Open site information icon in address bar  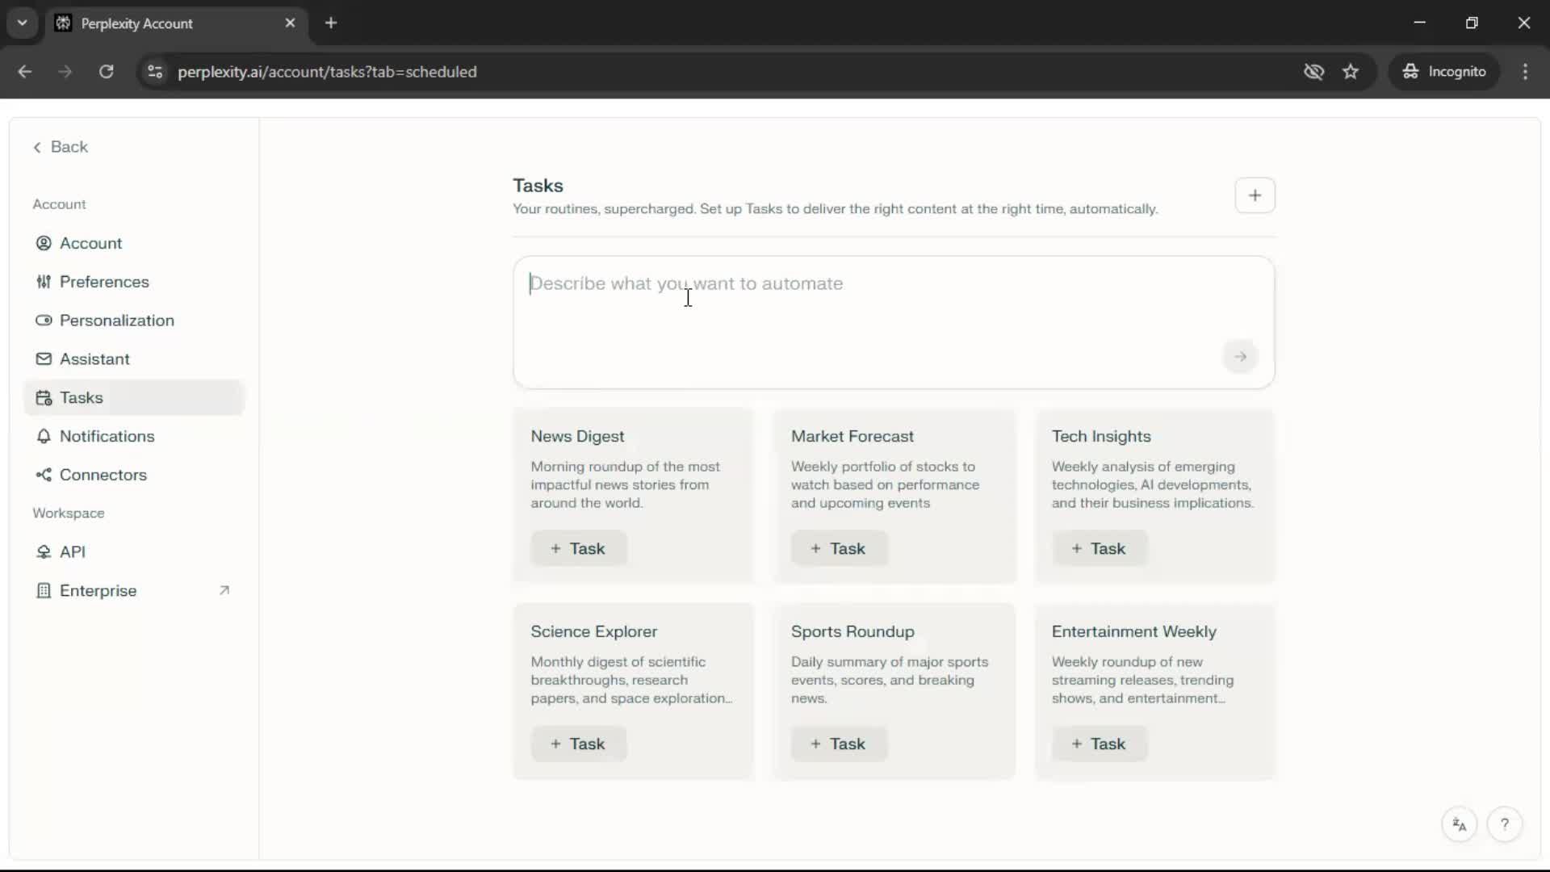(155, 72)
